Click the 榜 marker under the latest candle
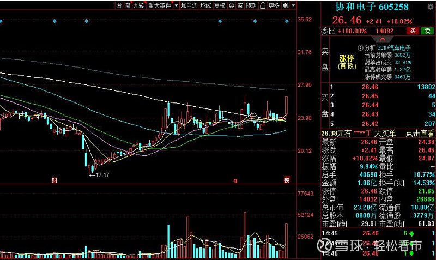The width and height of the screenshot is (436, 260). (287, 180)
